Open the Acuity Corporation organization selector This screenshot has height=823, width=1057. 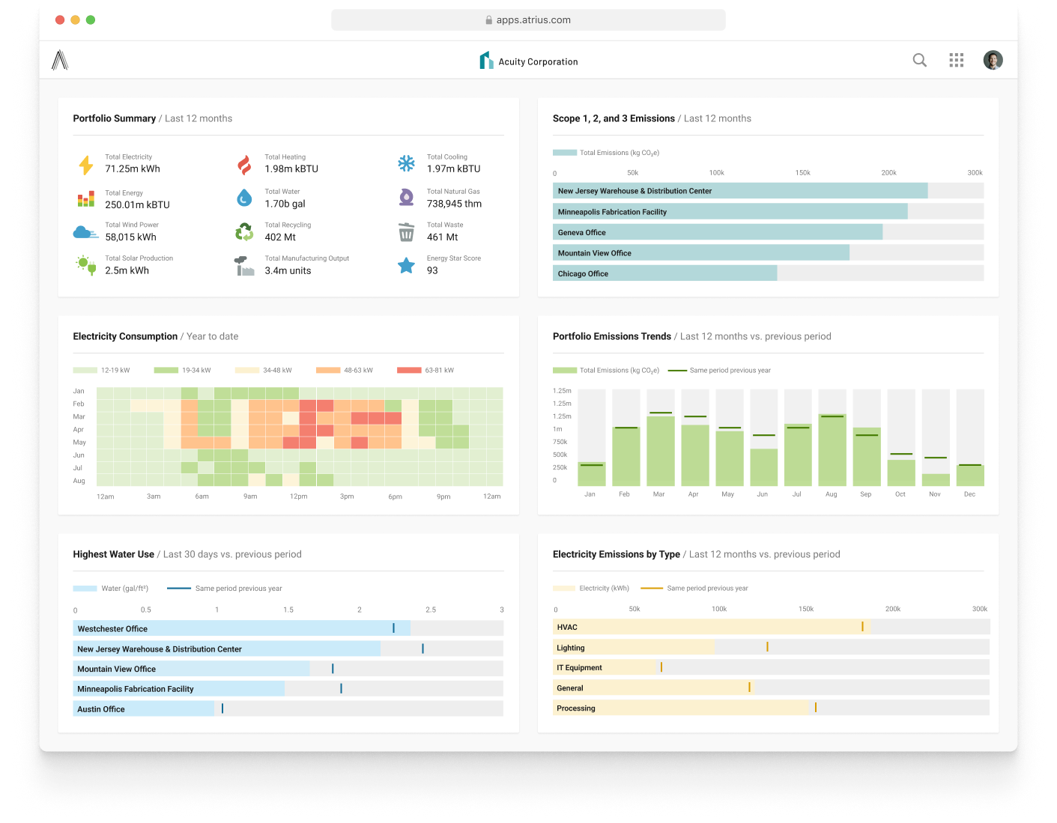(x=529, y=61)
